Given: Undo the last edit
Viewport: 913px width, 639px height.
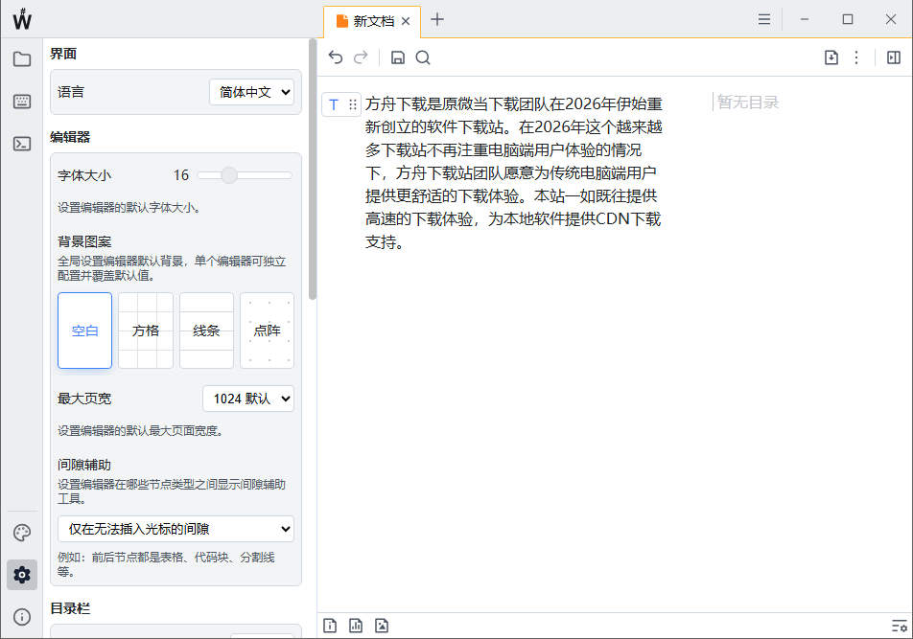Looking at the screenshot, I should [x=336, y=57].
